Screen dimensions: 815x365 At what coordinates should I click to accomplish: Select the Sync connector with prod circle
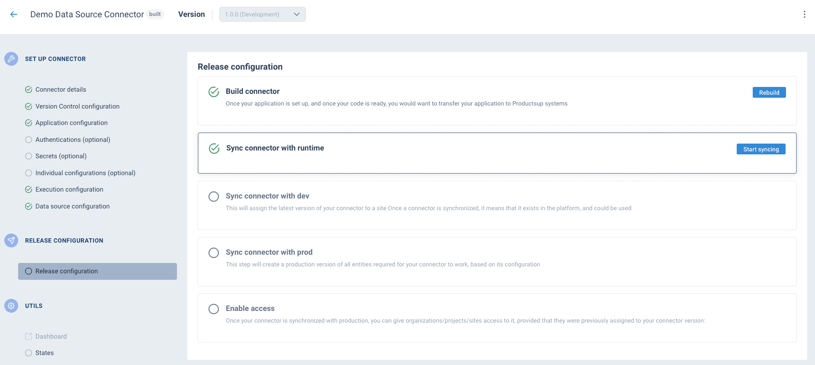214,253
